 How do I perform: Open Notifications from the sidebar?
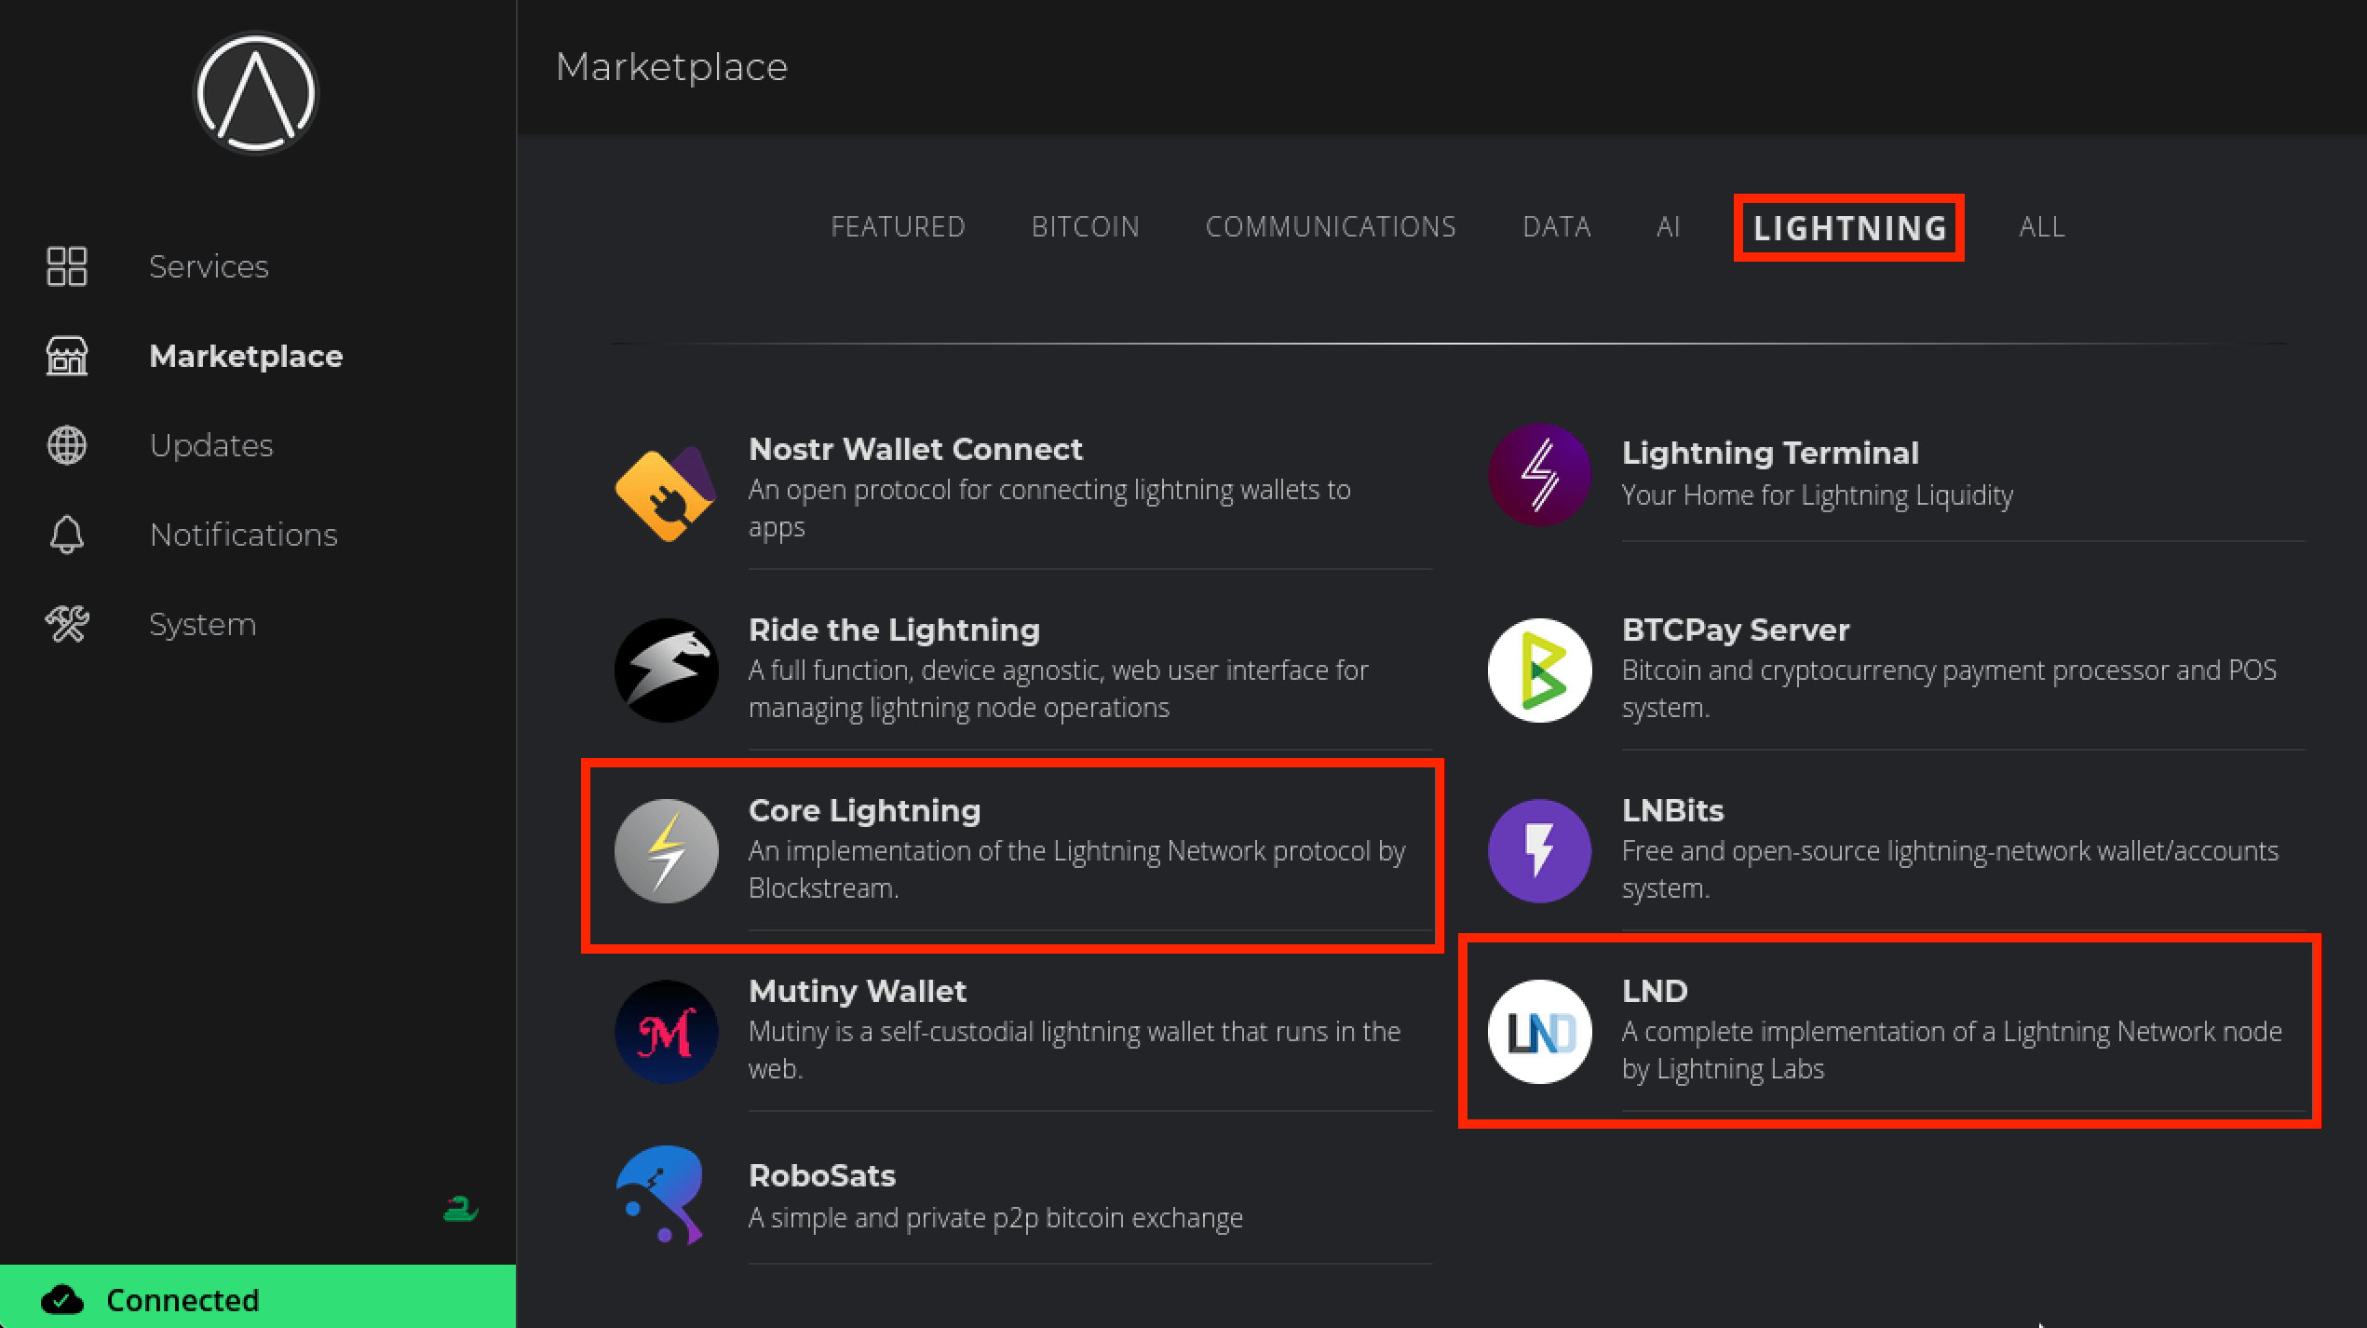pos(243,535)
